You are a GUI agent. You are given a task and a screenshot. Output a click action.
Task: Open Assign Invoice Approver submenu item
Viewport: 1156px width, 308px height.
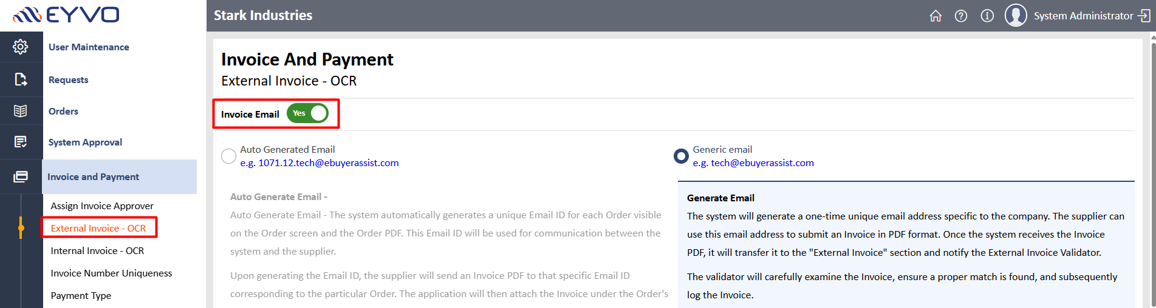[x=102, y=206]
